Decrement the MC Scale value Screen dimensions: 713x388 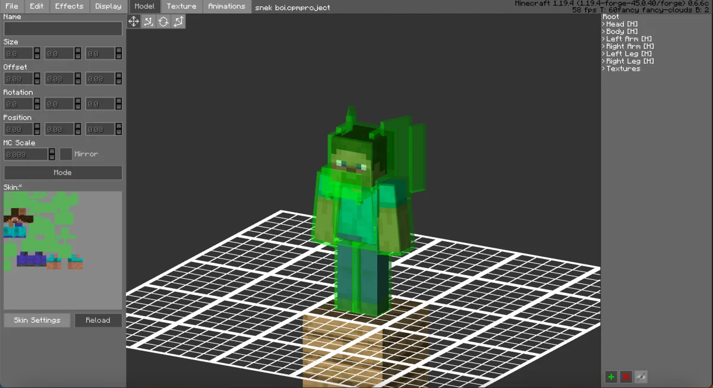coord(52,157)
